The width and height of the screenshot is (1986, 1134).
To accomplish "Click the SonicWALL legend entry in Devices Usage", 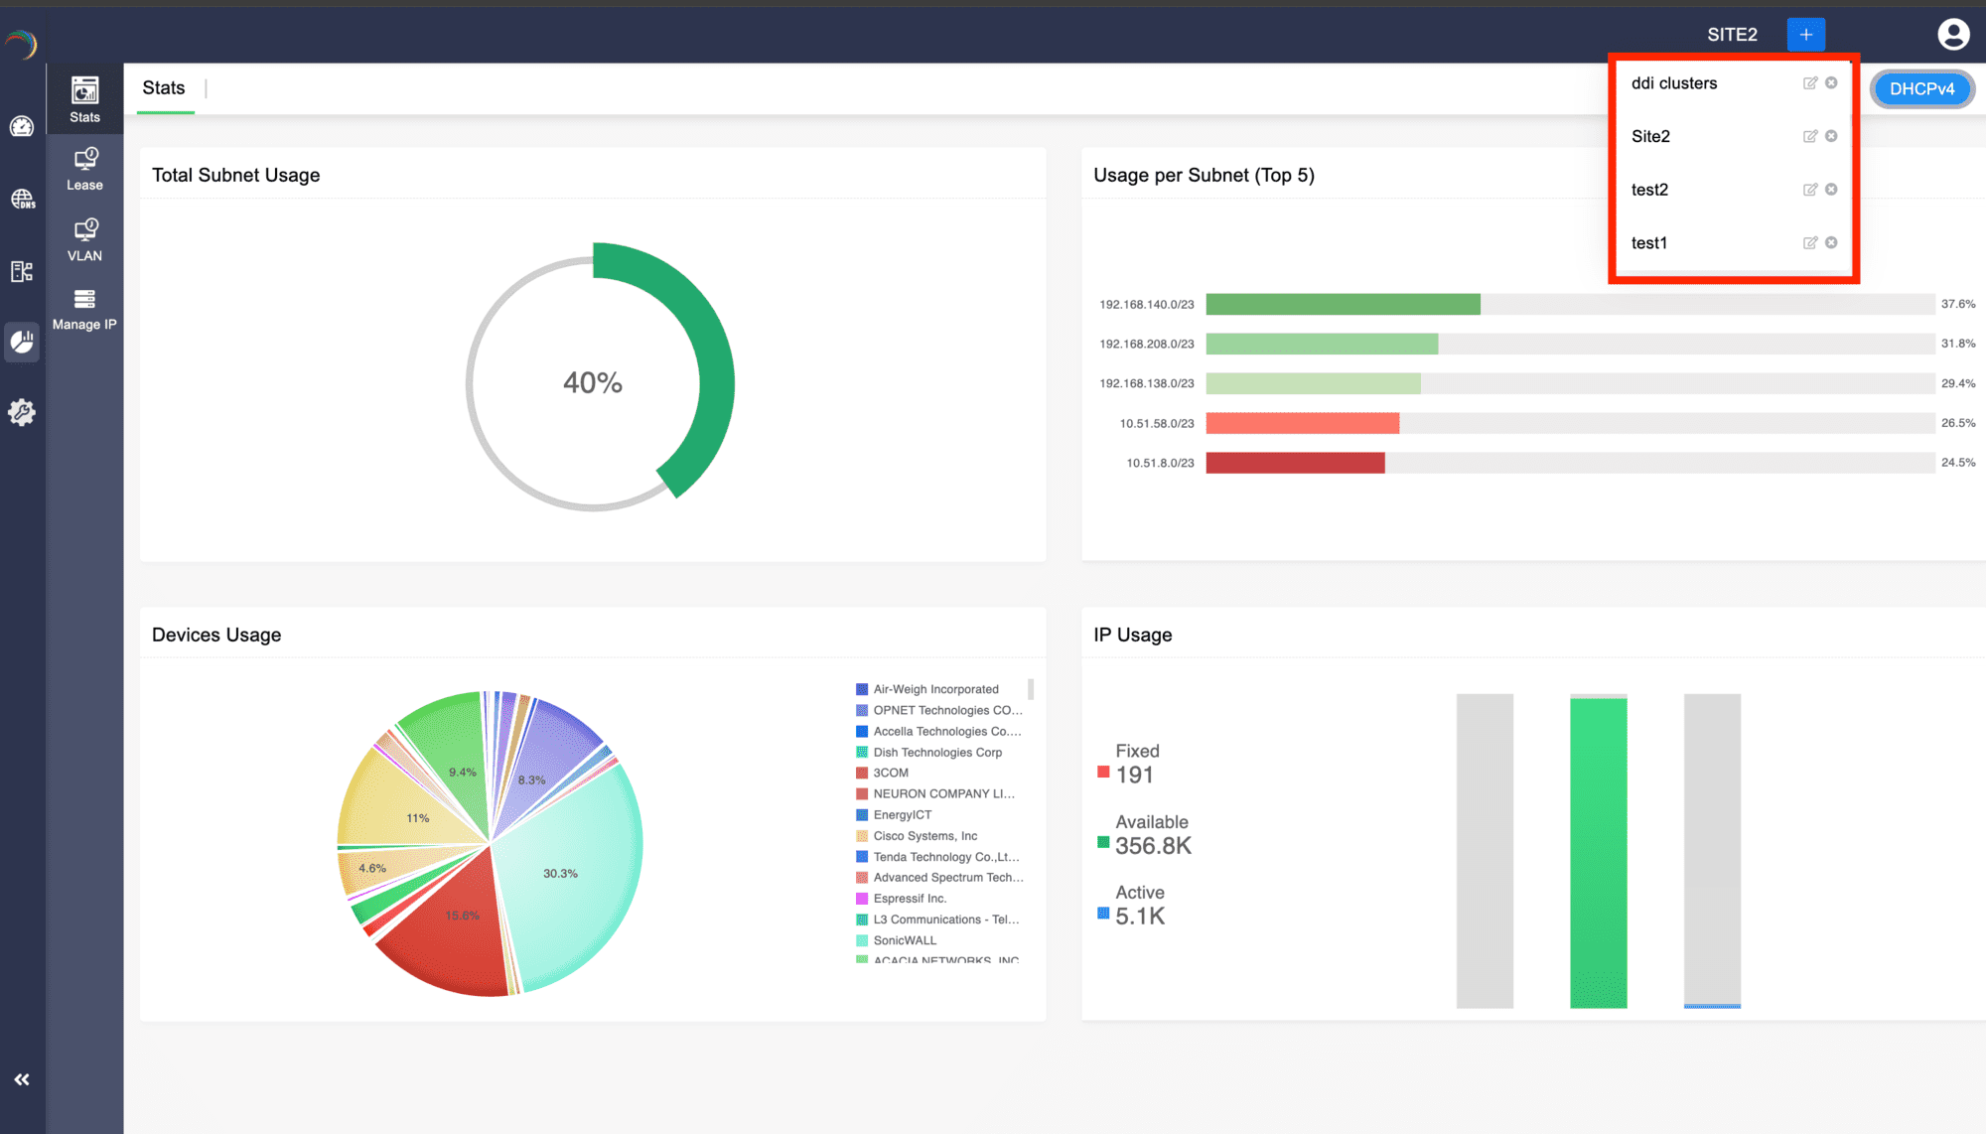I will [904, 939].
